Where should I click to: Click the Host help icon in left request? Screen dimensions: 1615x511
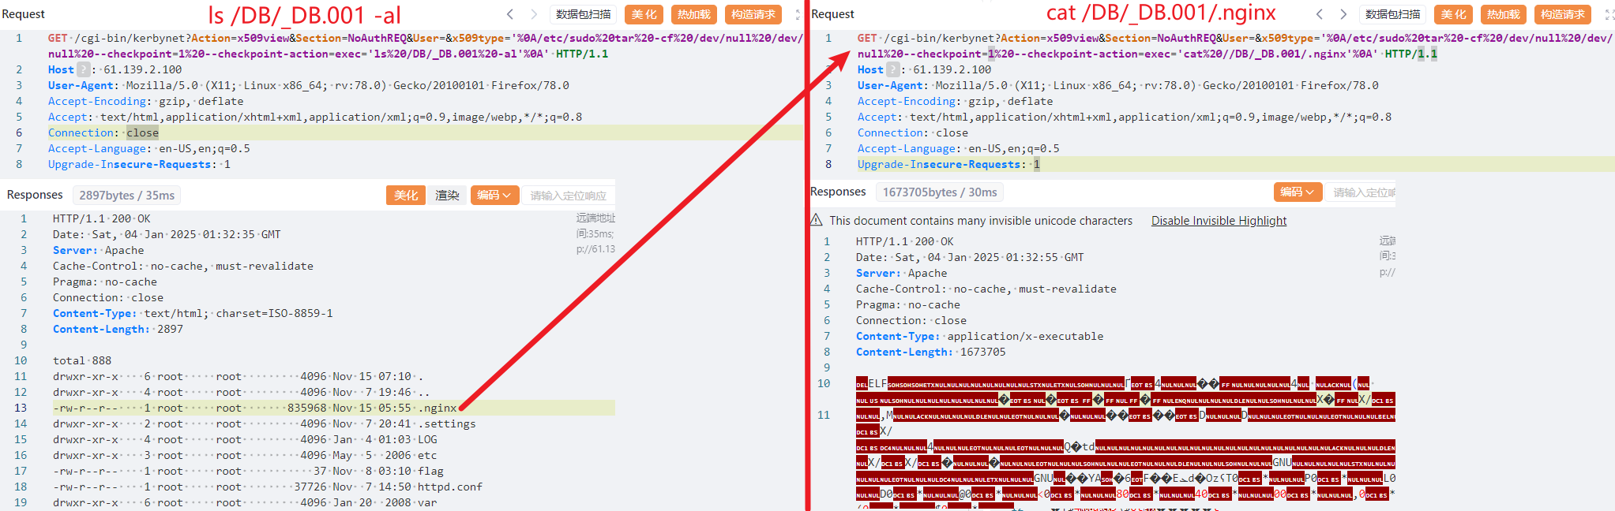(x=83, y=69)
